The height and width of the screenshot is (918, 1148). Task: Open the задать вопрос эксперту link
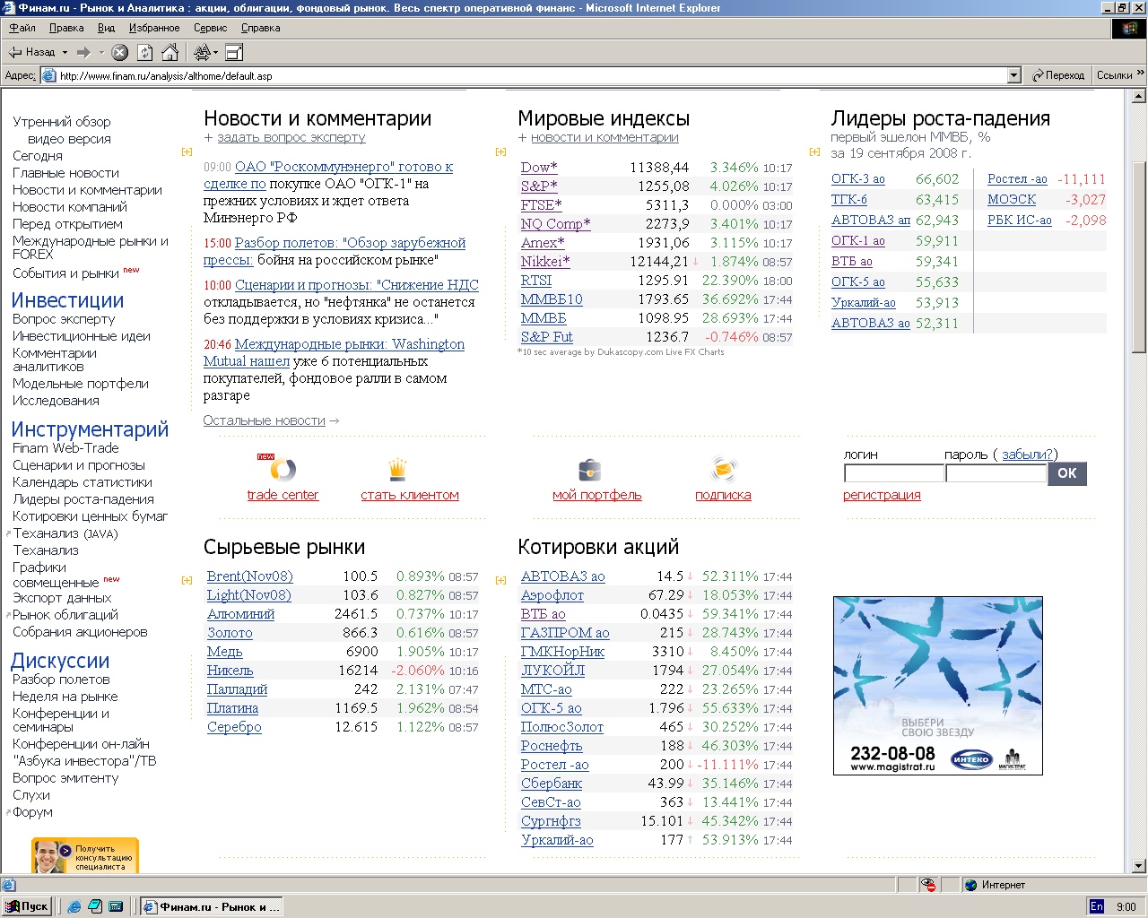(291, 137)
